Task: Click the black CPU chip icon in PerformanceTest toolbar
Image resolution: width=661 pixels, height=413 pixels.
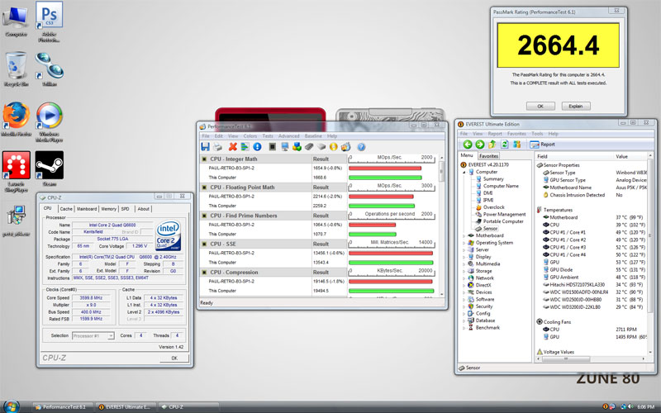Action: pos(273,147)
